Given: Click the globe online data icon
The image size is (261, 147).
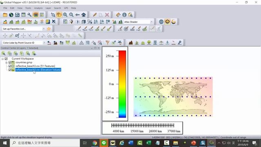Looking at the screenshot, I should coord(11,15).
